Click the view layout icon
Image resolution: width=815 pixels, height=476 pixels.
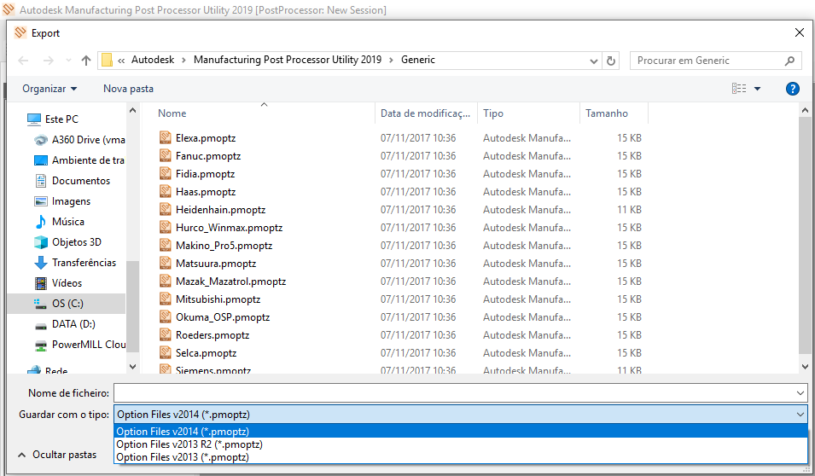739,89
